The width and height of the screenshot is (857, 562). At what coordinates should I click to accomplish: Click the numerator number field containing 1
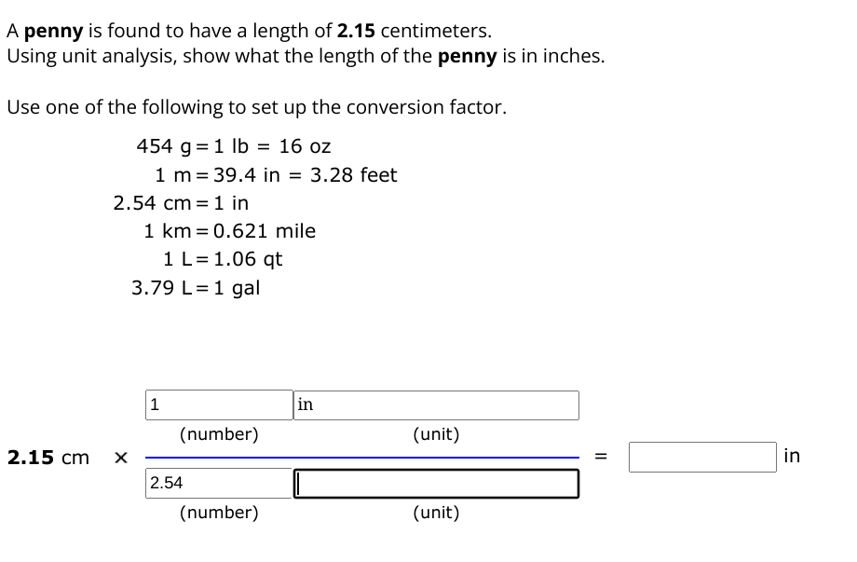coord(217,404)
